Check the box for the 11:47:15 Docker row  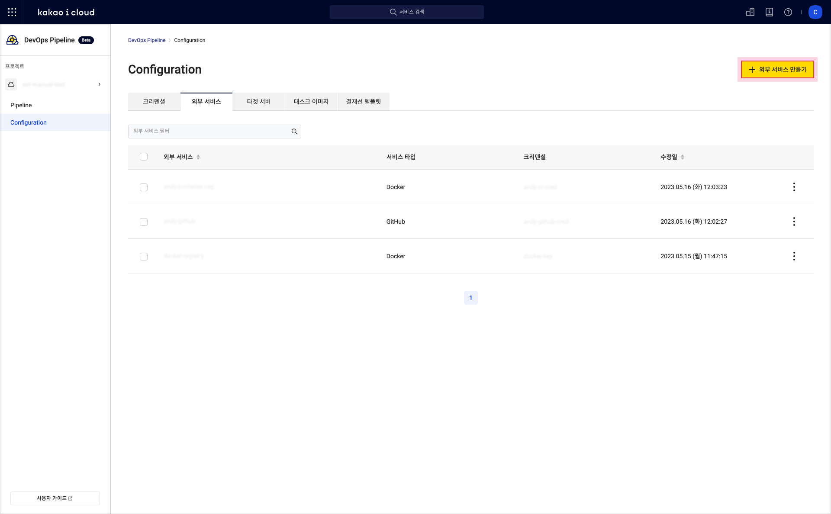click(x=144, y=257)
